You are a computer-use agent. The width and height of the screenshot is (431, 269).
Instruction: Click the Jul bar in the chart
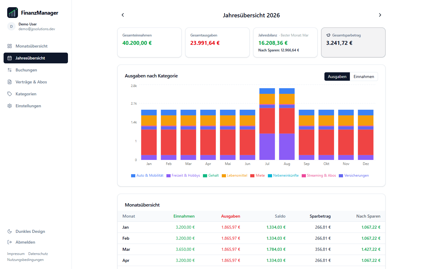click(267, 124)
